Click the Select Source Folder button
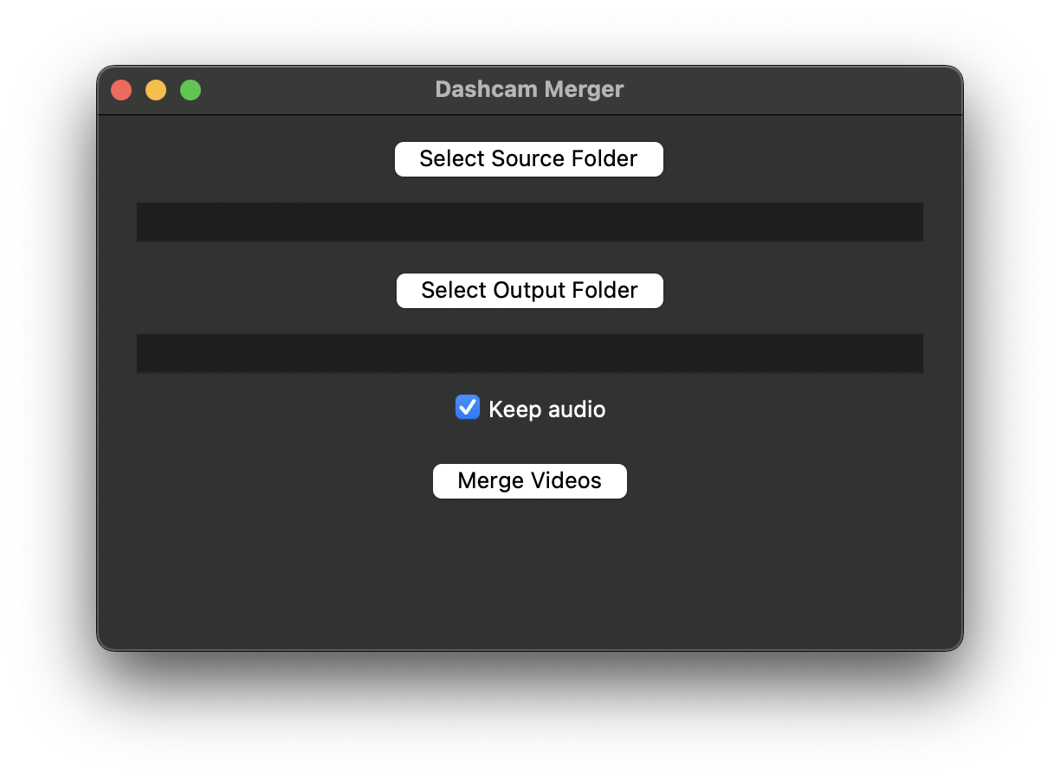Viewport: 1060px width, 779px height. [x=529, y=159]
